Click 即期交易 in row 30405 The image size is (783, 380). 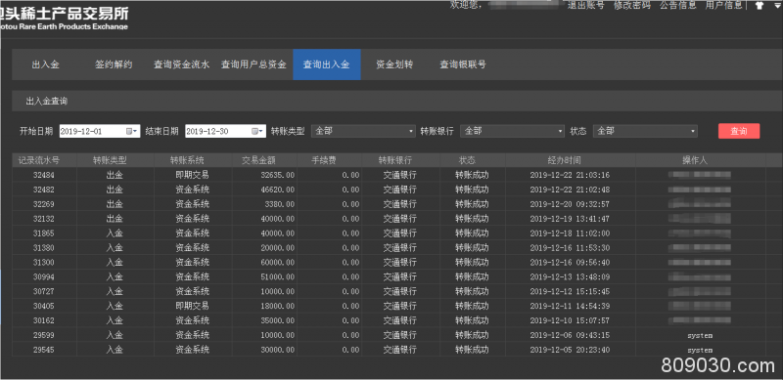pyautogui.click(x=192, y=305)
